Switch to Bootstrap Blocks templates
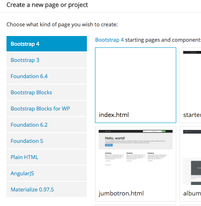Viewport: 201px width, 206px height. [47, 92]
